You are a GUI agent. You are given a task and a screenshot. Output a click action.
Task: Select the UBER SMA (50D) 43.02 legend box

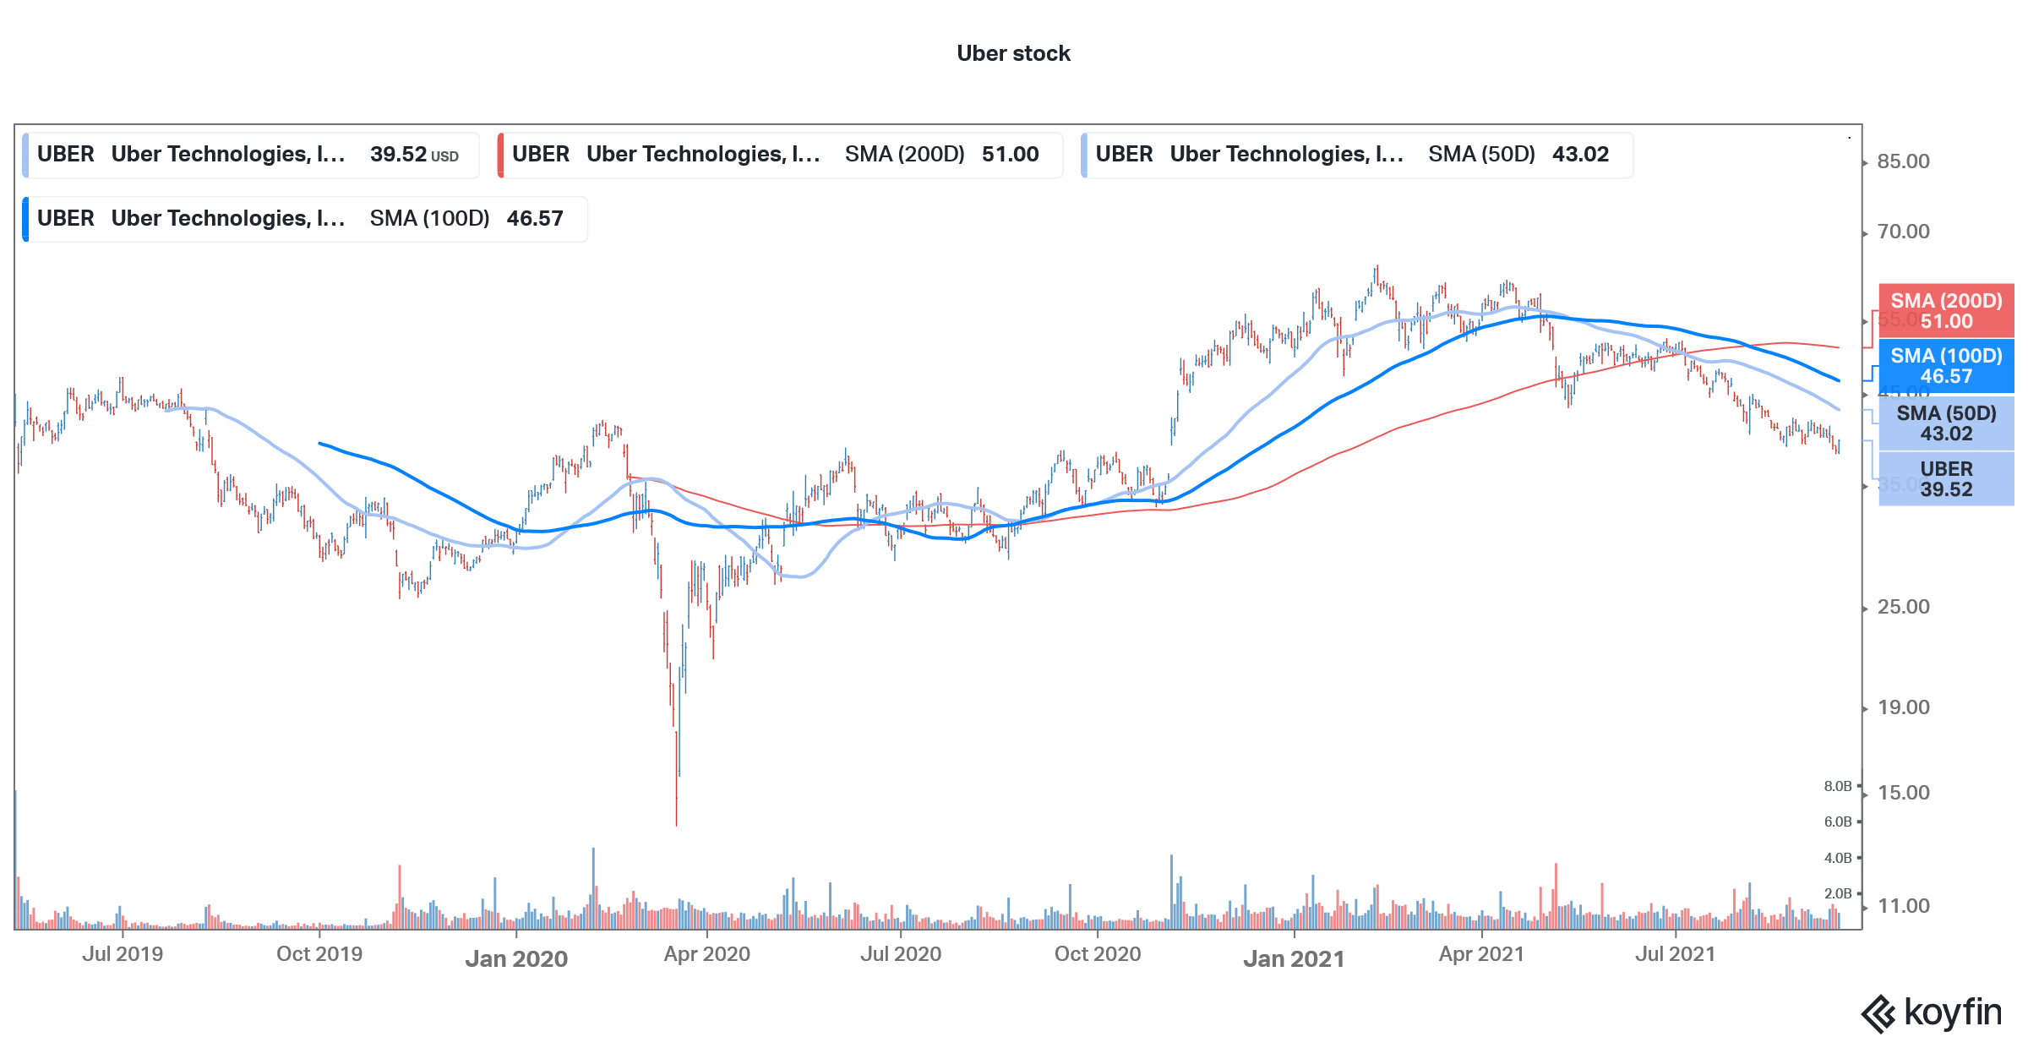[x=1357, y=155]
